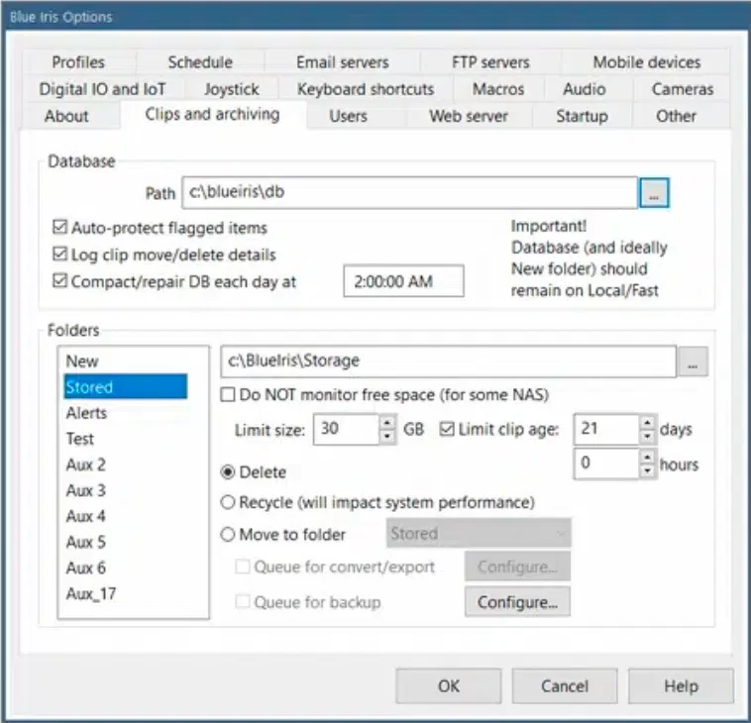Increase limit size with up arrow
The width and height of the screenshot is (751, 723).
[387, 423]
